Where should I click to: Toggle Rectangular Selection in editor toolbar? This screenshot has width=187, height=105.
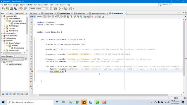pyautogui.click(x=71, y=17)
